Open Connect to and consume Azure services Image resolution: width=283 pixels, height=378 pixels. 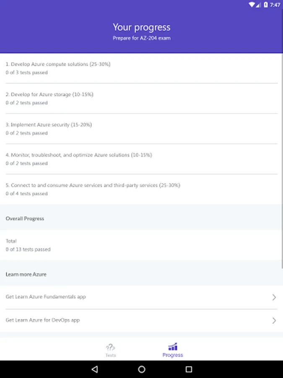(x=141, y=189)
